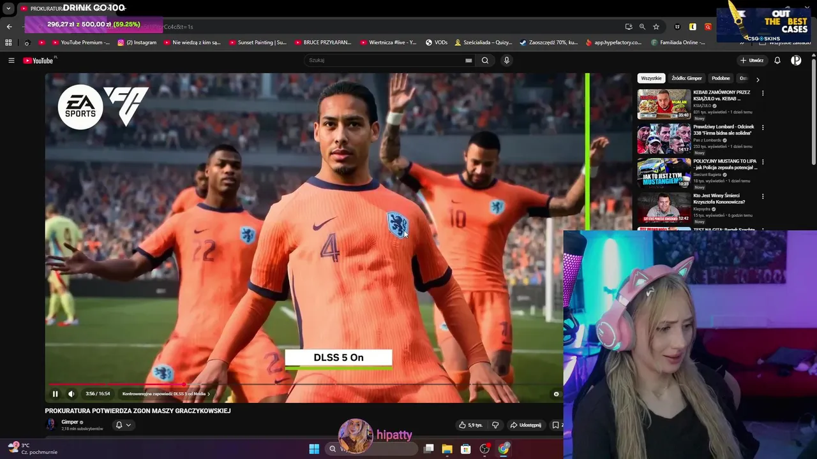Click the Udostępnij share button

pos(525,425)
